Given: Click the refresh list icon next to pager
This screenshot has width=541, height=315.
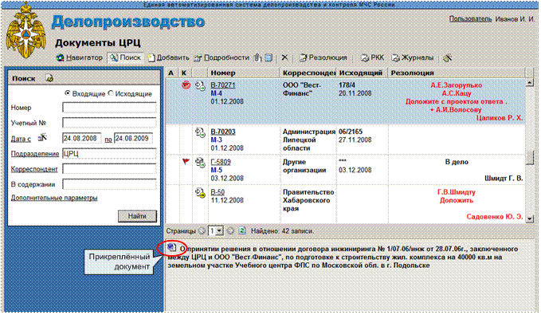Looking at the screenshot, I should pyautogui.click(x=242, y=230).
